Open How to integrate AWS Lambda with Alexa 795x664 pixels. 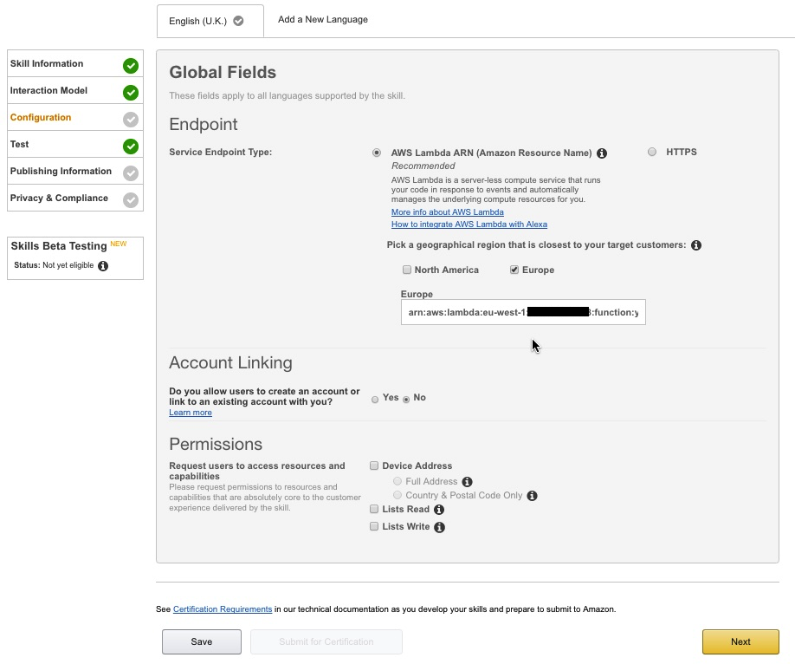coord(469,225)
